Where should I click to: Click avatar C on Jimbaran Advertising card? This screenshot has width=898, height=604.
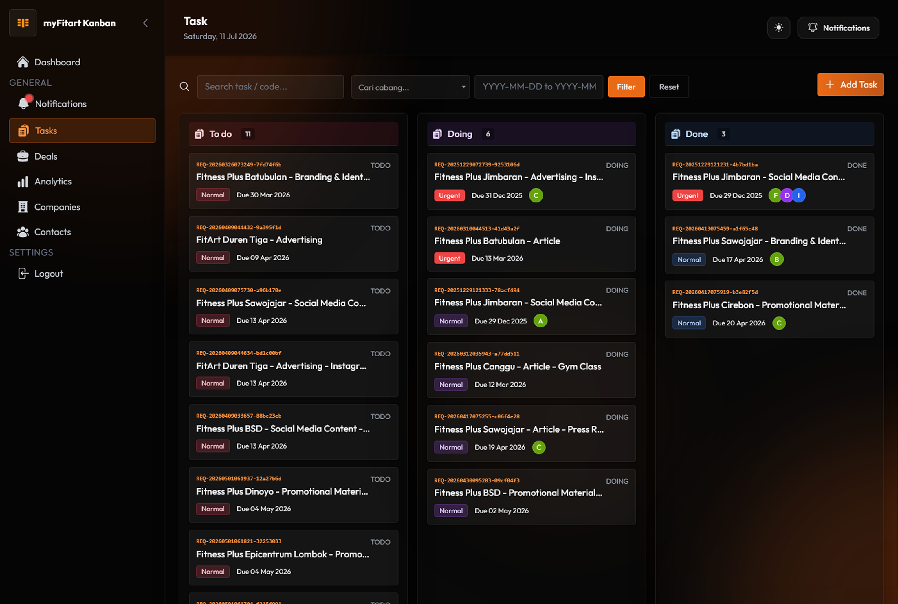coord(536,195)
